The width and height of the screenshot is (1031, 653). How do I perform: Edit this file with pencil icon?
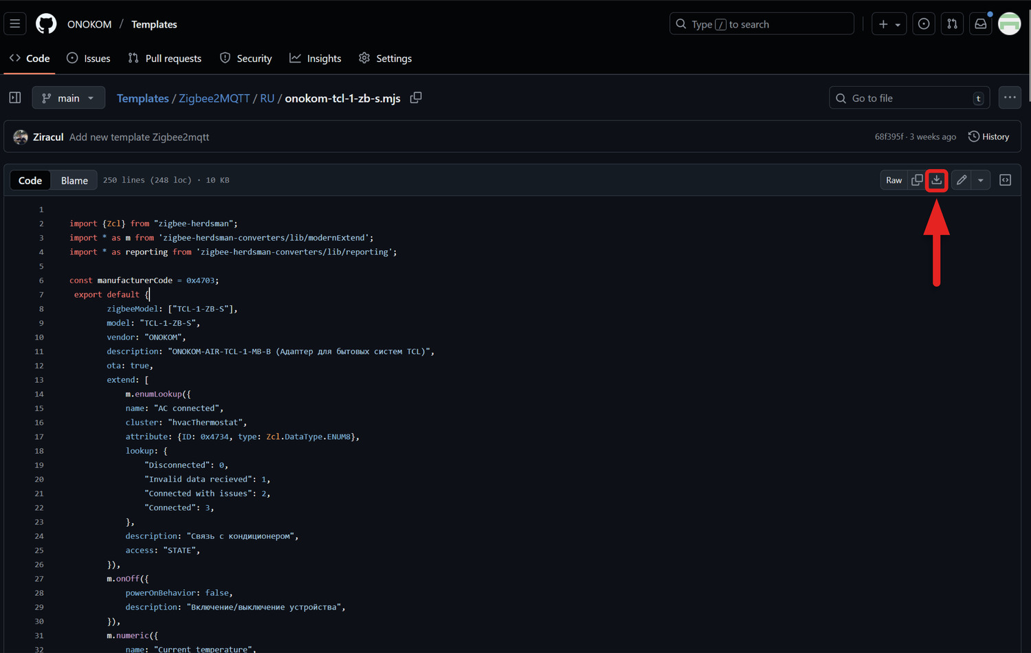coord(962,180)
